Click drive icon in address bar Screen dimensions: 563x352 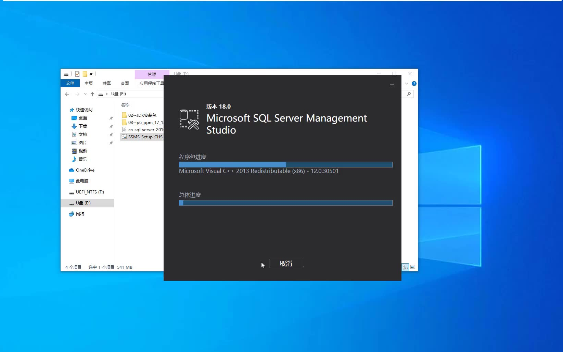101,94
